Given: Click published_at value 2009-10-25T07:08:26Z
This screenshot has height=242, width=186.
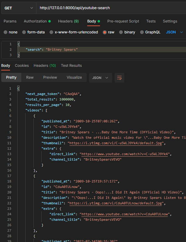Looking at the screenshot, I should tap(96, 121).
